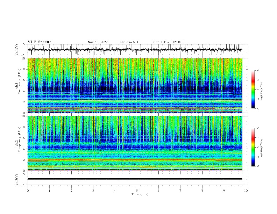Select the log(PSD) label beside ch.2 color bar

point(262,149)
